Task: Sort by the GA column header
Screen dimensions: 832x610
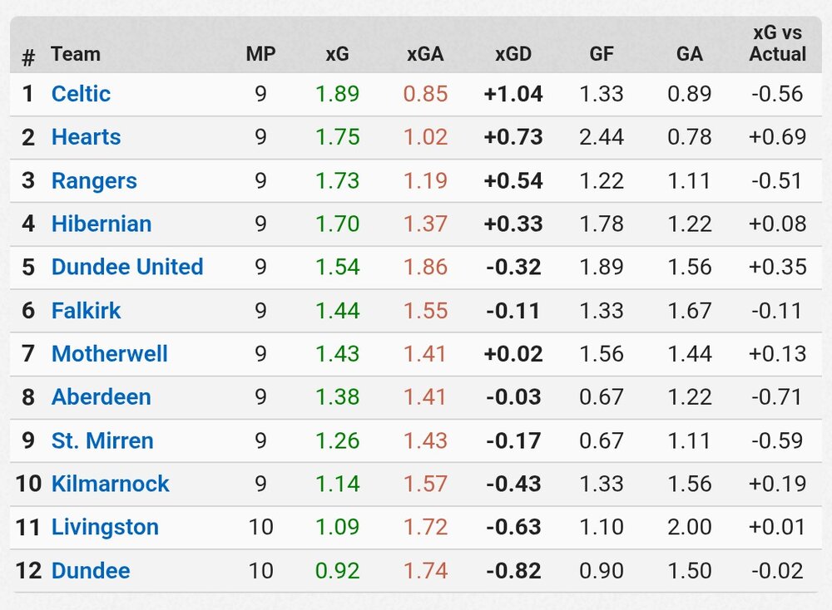Action: click(690, 55)
